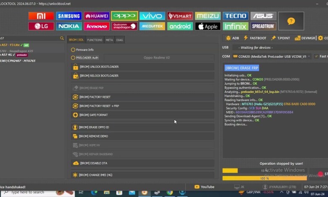Open the ADB bug icon tool
The height and width of the screenshot is (197, 328).
[232, 38]
